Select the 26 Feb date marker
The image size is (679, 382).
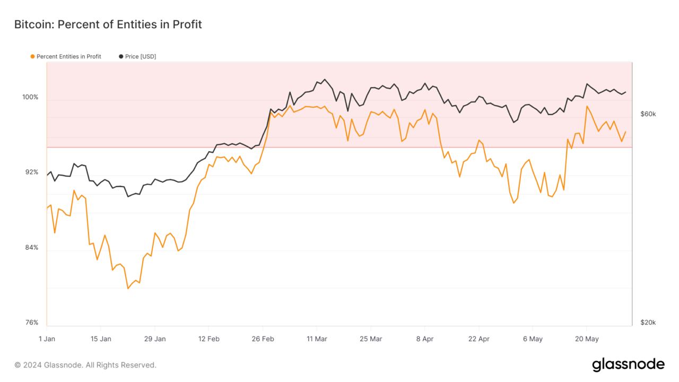tap(263, 338)
